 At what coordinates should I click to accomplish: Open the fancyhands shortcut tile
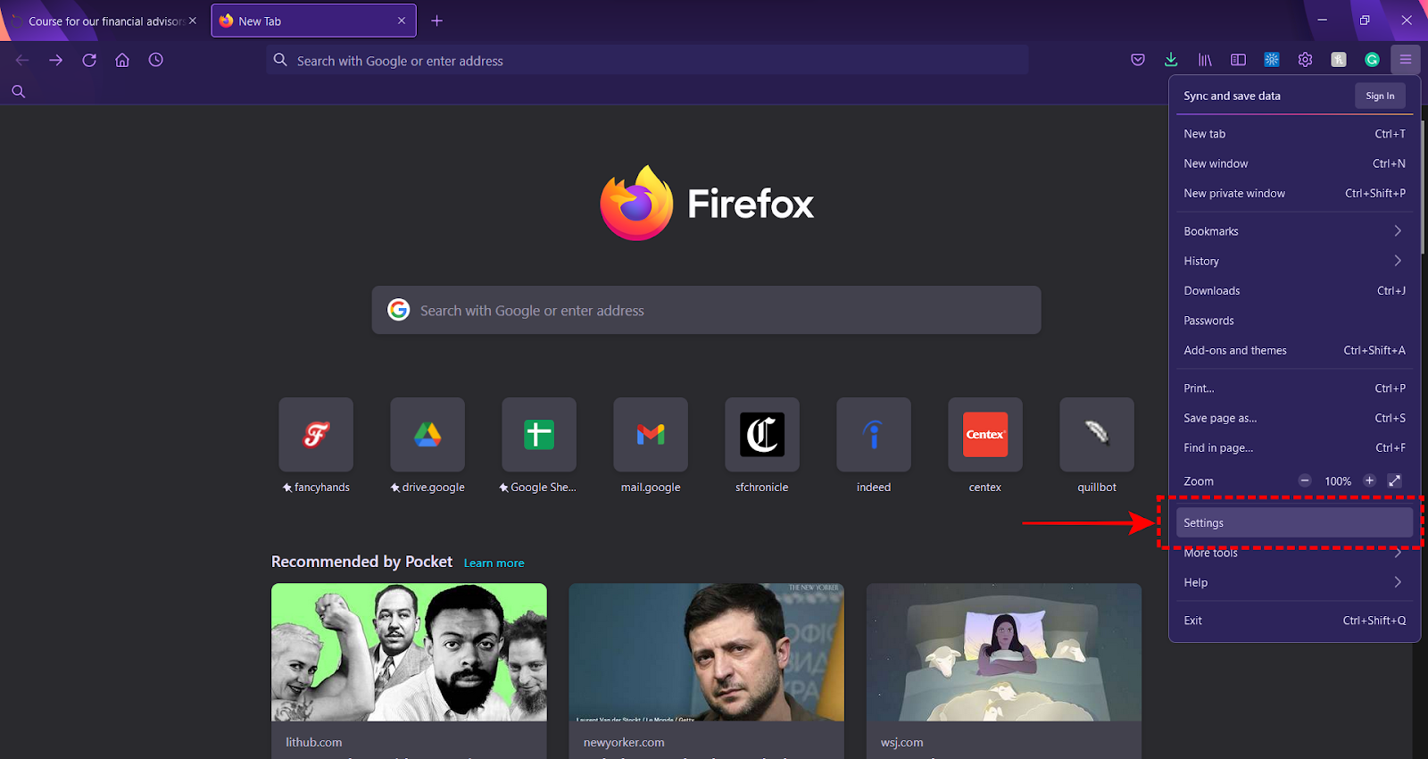(x=316, y=435)
